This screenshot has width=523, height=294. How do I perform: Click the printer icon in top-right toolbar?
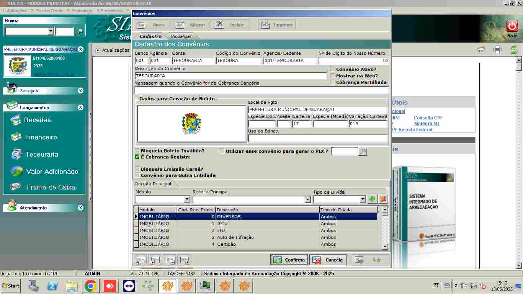(x=497, y=50)
